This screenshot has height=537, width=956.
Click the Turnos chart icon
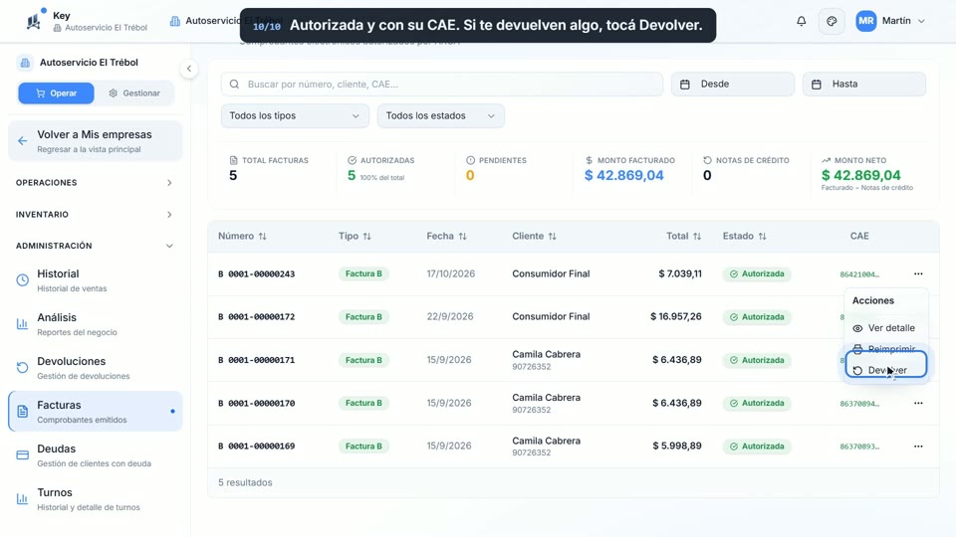(x=23, y=499)
